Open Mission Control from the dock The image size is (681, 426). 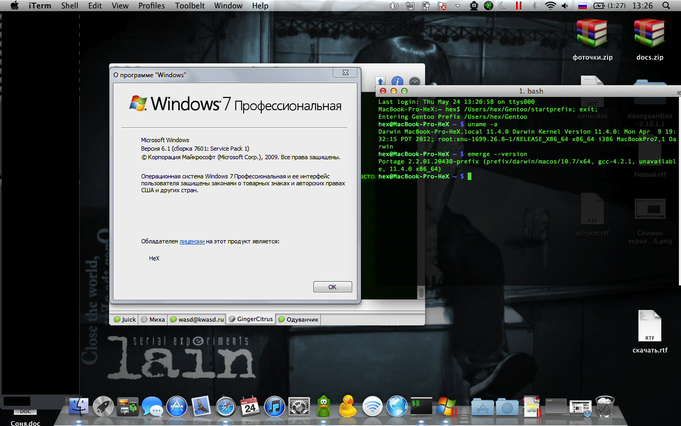click(x=128, y=406)
